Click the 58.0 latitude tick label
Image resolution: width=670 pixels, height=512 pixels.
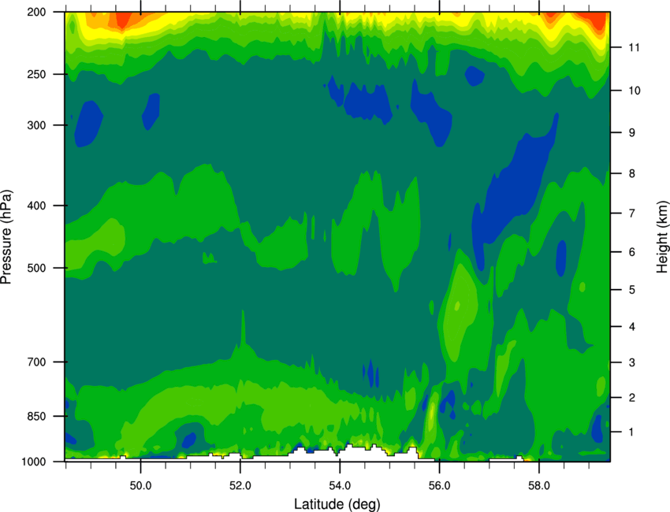pyautogui.click(x=539, y=486)
